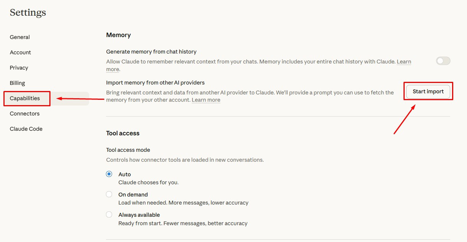Open the General settings section
Image resolution: width=467 pixels, height=242 pixels.
[x=20, y=37]
